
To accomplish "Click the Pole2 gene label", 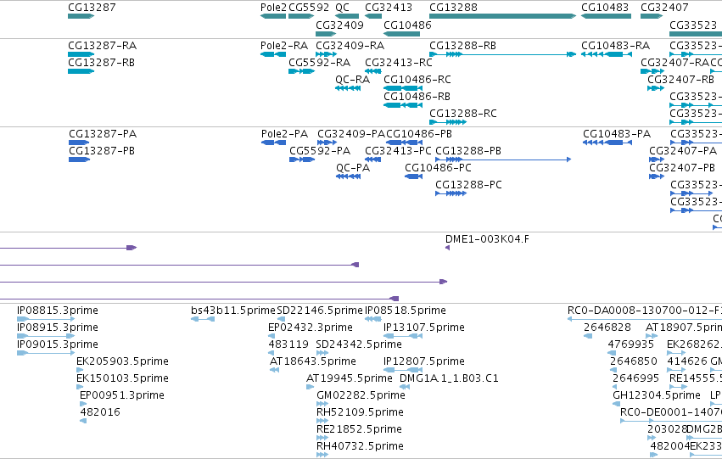I will coord(273,8).
